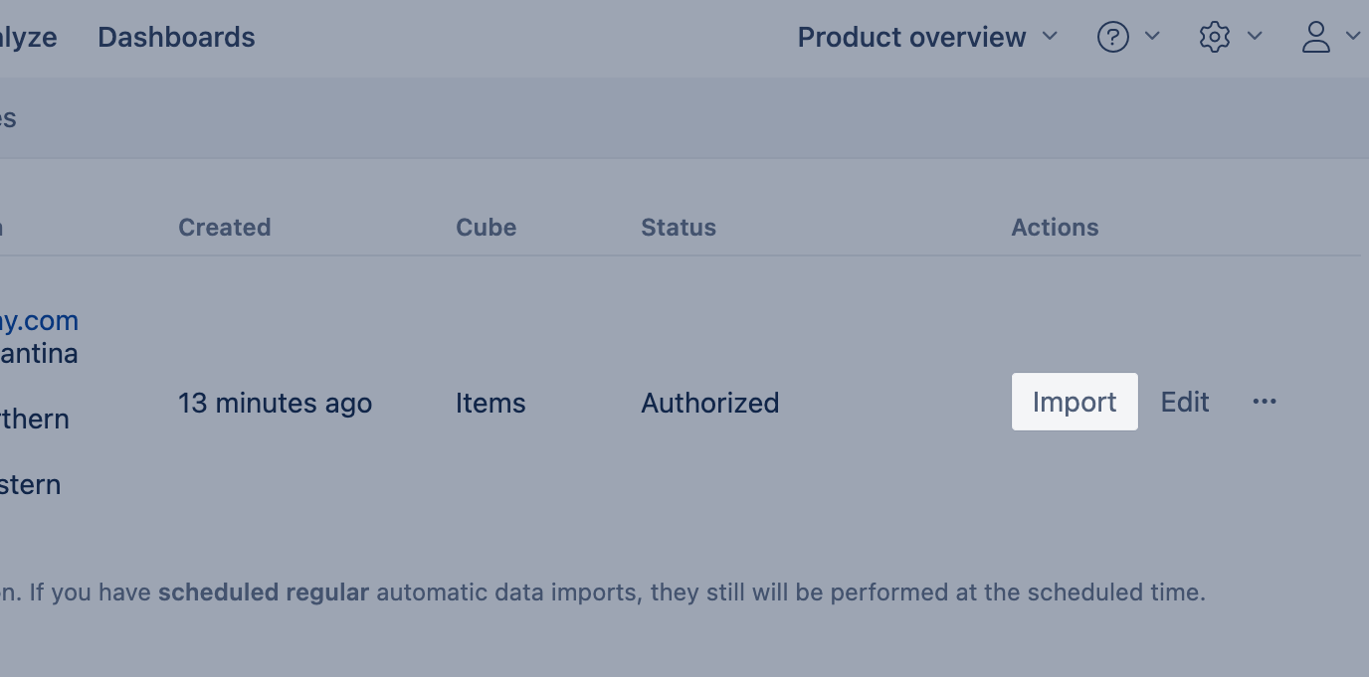The image size is (1369, 677).
Task: Switch to the Dashboards tab
Action: (176, 38)
